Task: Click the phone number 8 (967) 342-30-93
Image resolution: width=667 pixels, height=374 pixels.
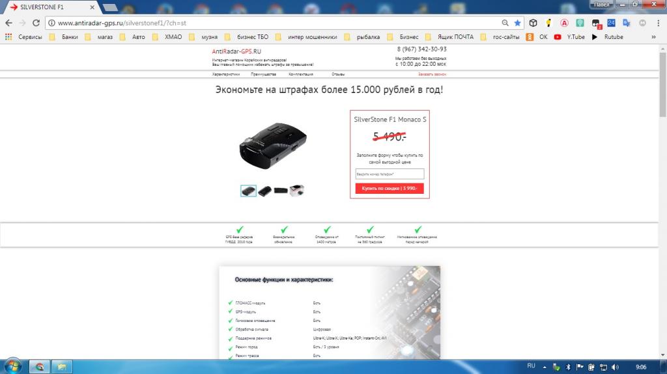Action: [x=422, y=49]
